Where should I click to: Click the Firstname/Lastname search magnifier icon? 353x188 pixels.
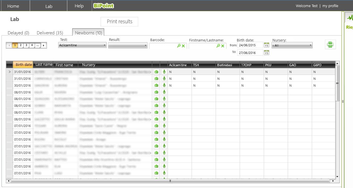tap(218, 46)
